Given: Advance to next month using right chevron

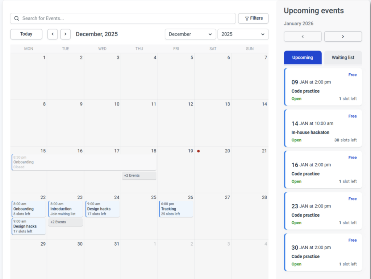Looking at the screenshot, I should 66,34.
